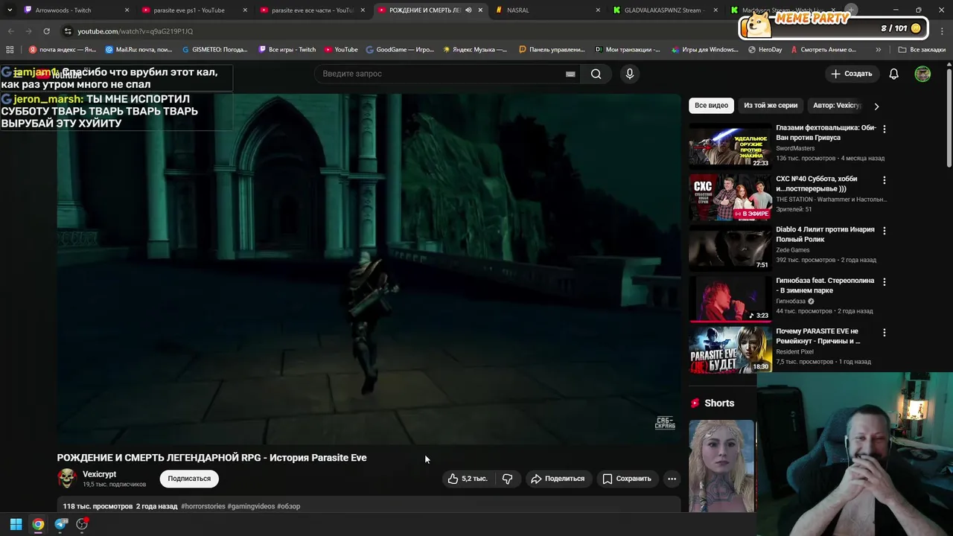Like the video with 5,2 тыс. likes
The width and height of the screenshot is (953, 536).
tap(467, 479)
